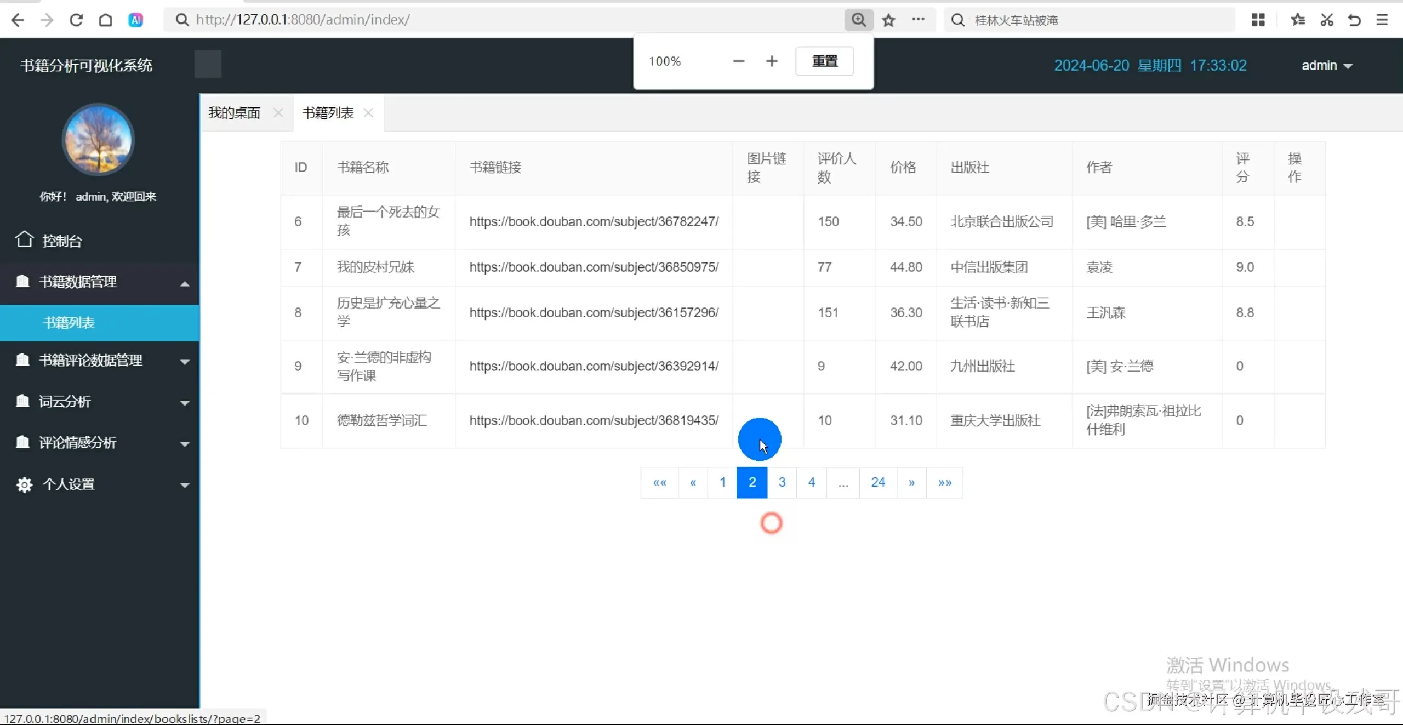Image resolution: width=1403 pixels, height=725 pixels.
Task: Click the browser address bar URL
Action: pos(303,20)
